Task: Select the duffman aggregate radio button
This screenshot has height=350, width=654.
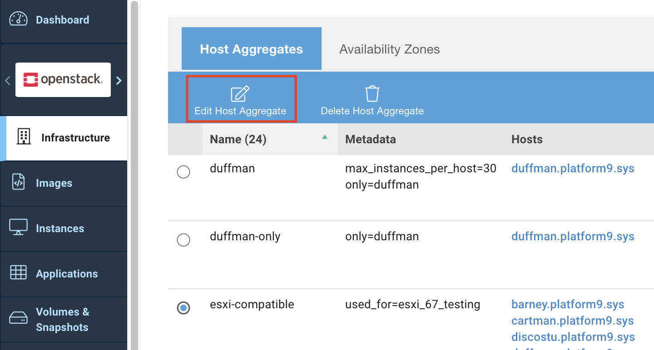Action: [x=183, y=172]
